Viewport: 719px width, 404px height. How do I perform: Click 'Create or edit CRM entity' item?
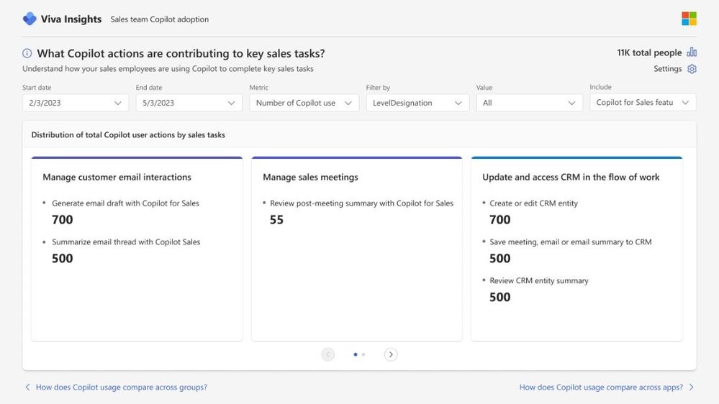(534, 203)
